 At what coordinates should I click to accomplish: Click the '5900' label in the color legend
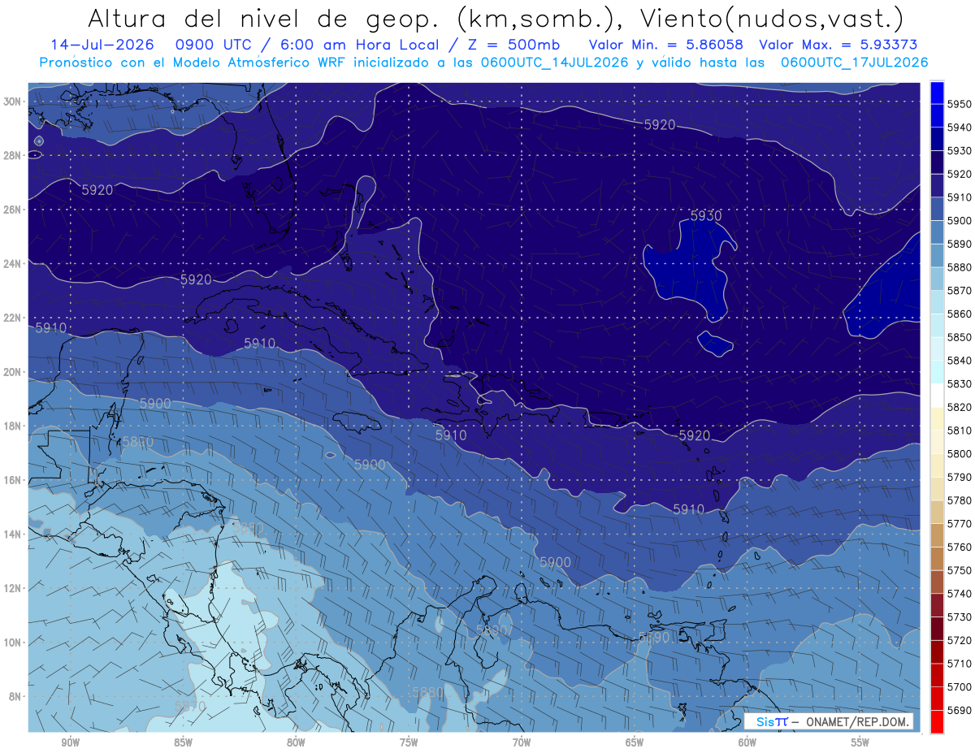pyautogui.click(x=960, y=220)
